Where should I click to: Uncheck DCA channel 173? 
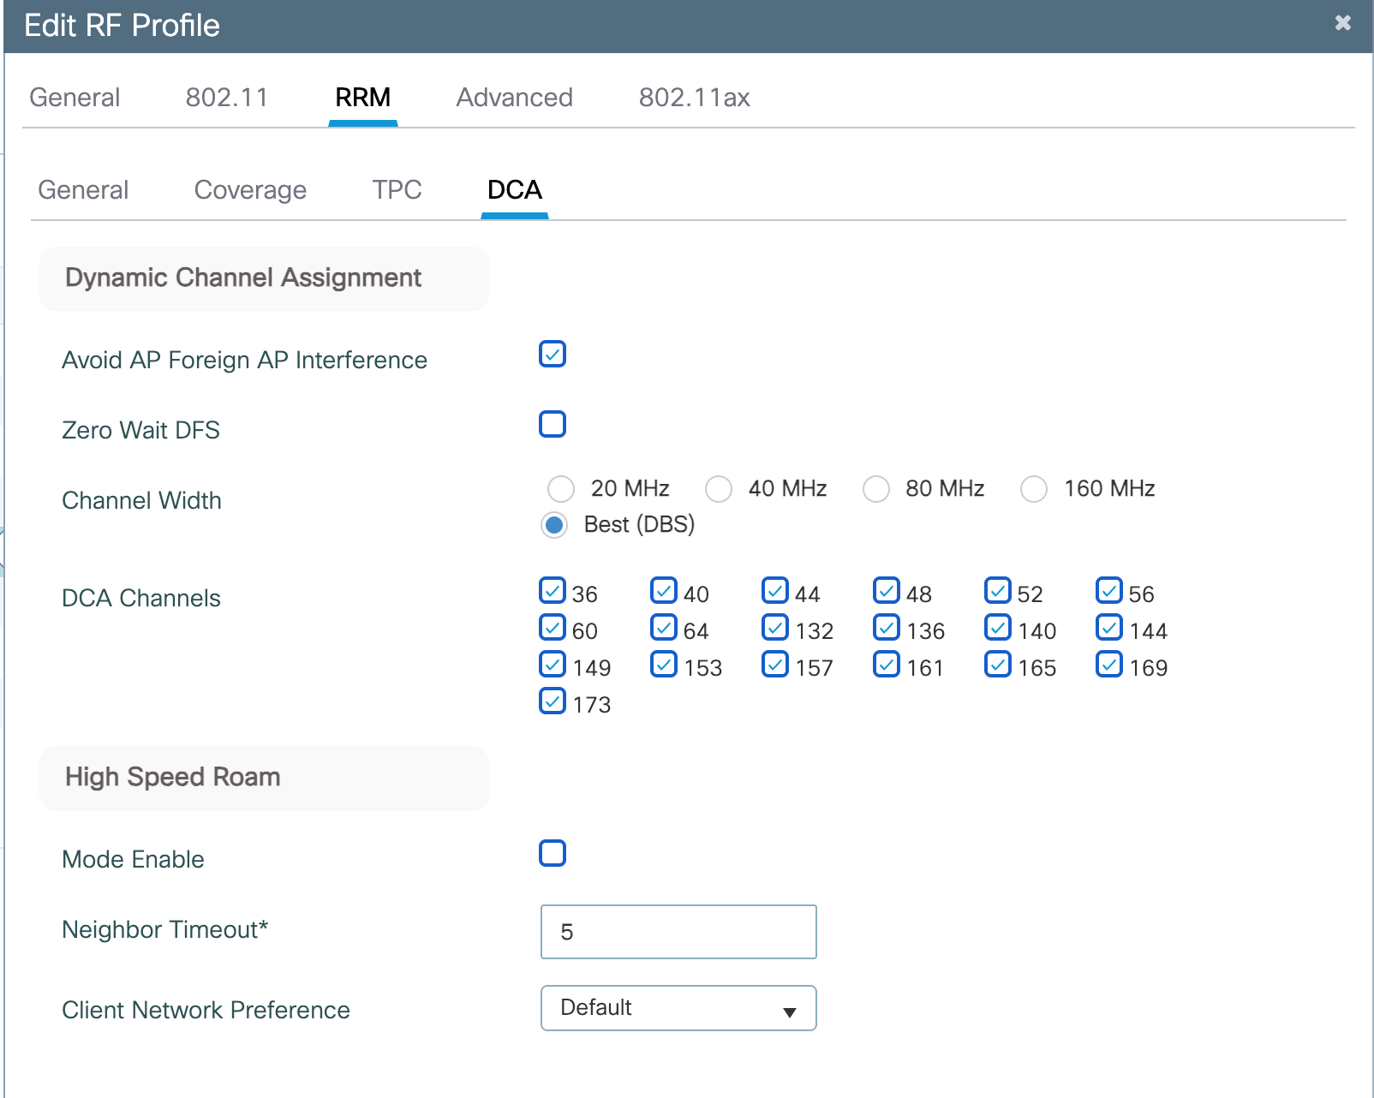point(553,701)
